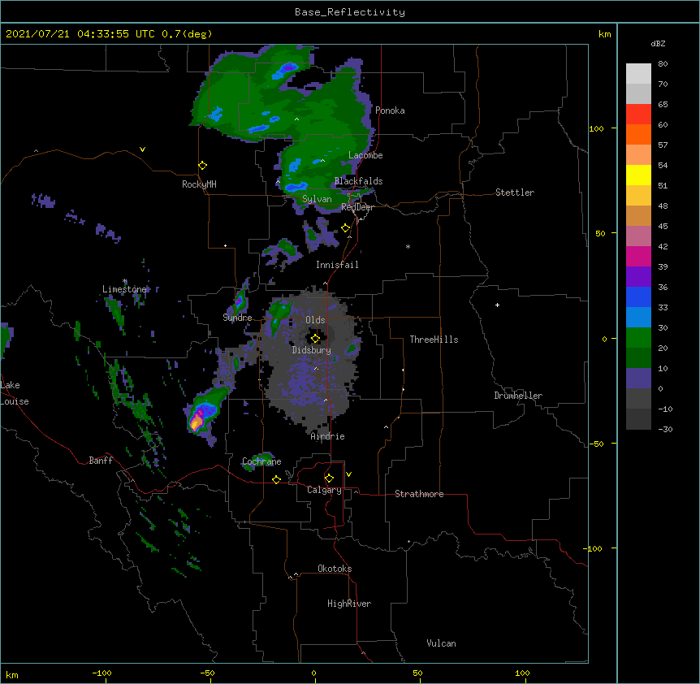The height and width of the screenshot is (684, 700).
Task: Click the 2021/07/21 04:33:55 UTC timestamp
Action: [x=80, y=34]
